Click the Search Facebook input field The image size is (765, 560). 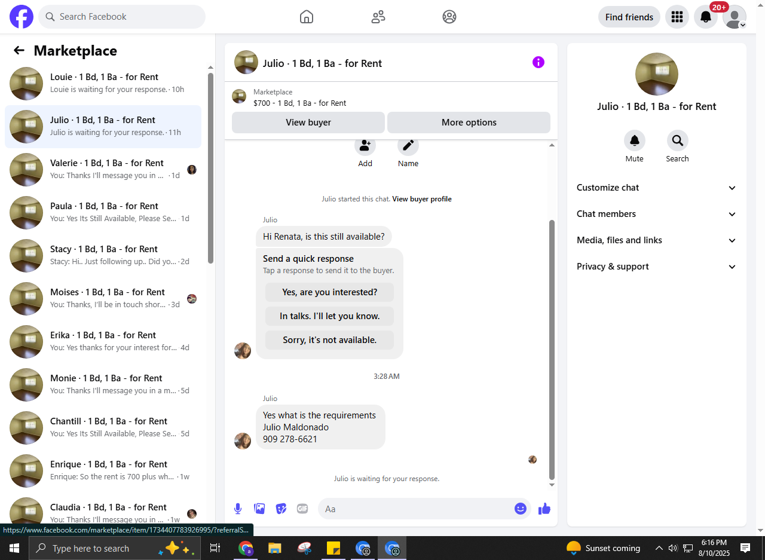pyautogui.click(x=122, y=17)
